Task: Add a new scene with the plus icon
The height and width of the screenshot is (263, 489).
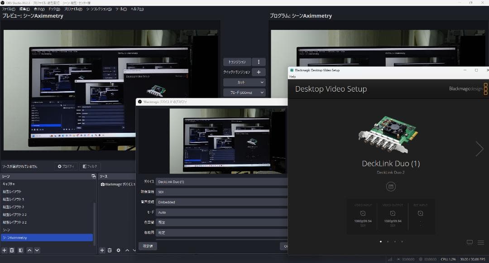Action: point(5,250)
